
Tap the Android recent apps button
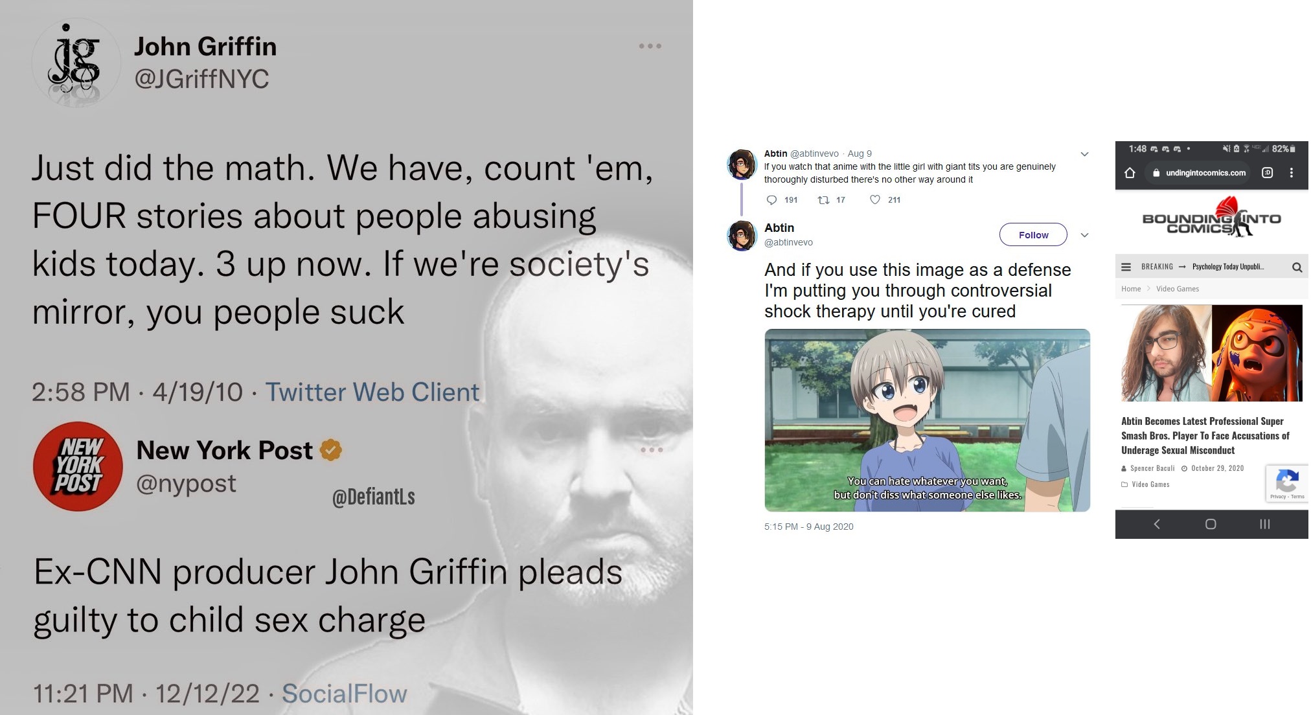(1264, 524)
